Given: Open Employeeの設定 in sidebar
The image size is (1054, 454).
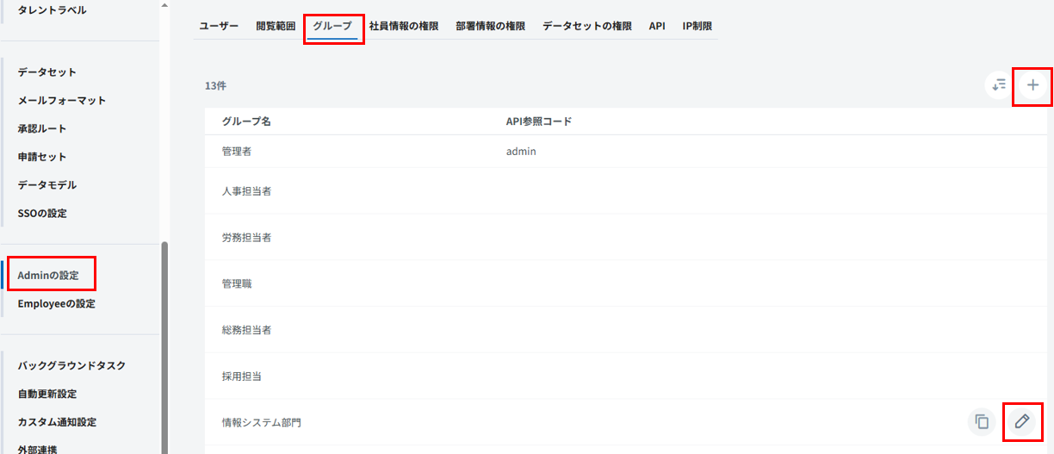Looking at the screenshot, I should 56,303.
